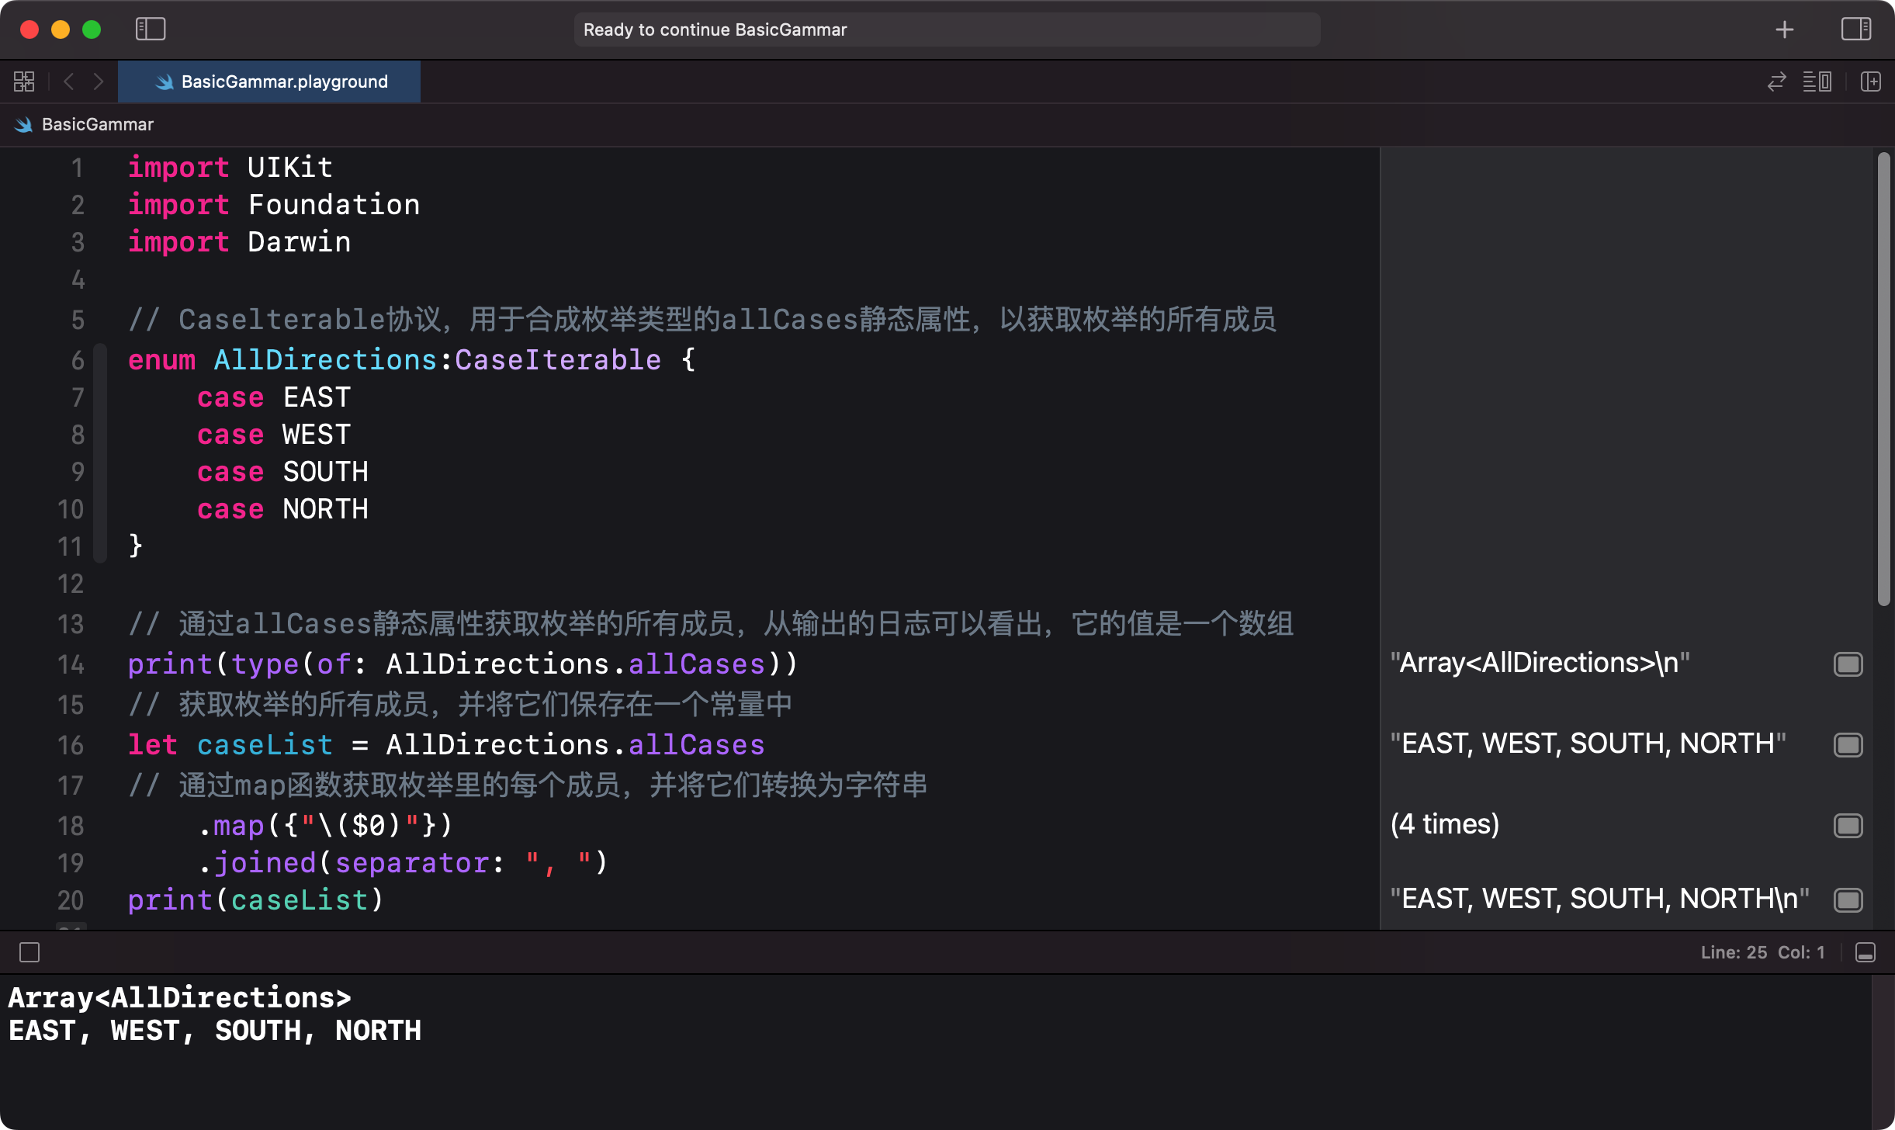Show inline result for Array<AllDirections>

(1848, 664)
